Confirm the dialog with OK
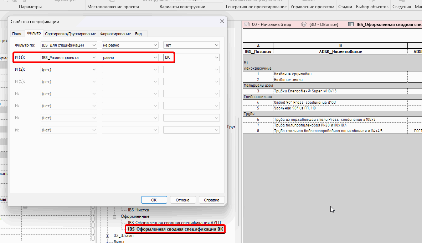Screen dimensions: 422x243 (x=154, y=200)
